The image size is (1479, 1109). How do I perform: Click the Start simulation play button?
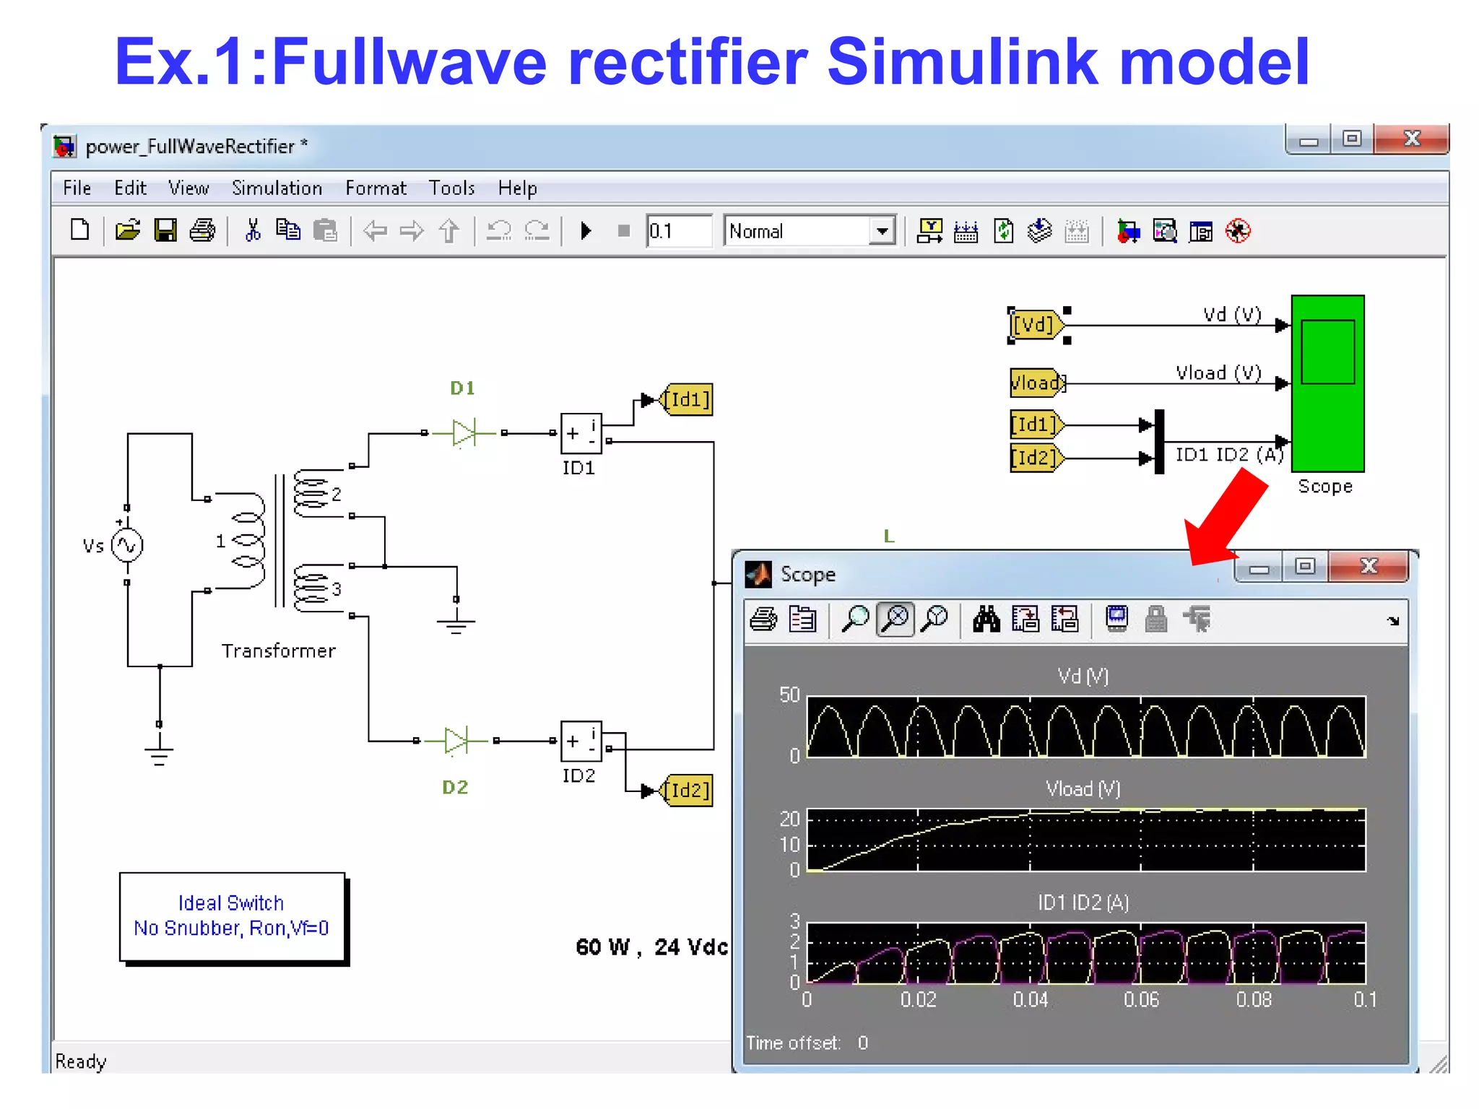coord(586,231)
